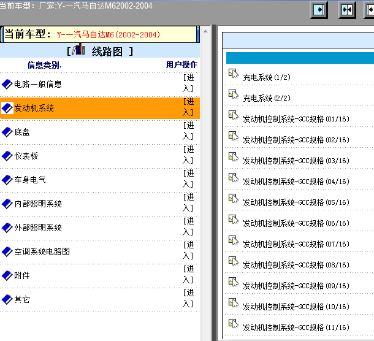Click the diagram icon for 充电系统(2/2)
The width and height of the screenshot is (374, 341).
click(234, 94)
